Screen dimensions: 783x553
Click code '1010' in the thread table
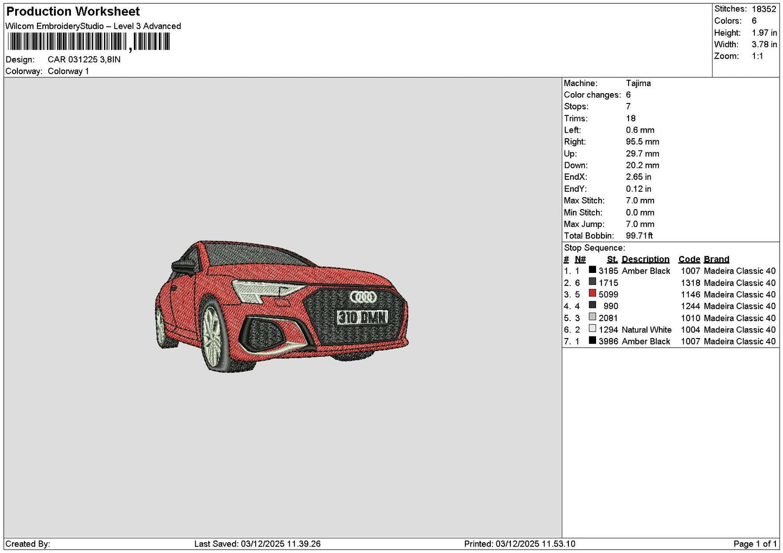(690, 318)
